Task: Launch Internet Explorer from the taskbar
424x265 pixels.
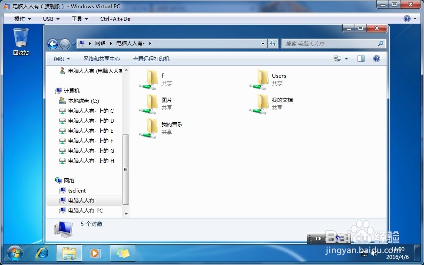Action: point(42,253)
